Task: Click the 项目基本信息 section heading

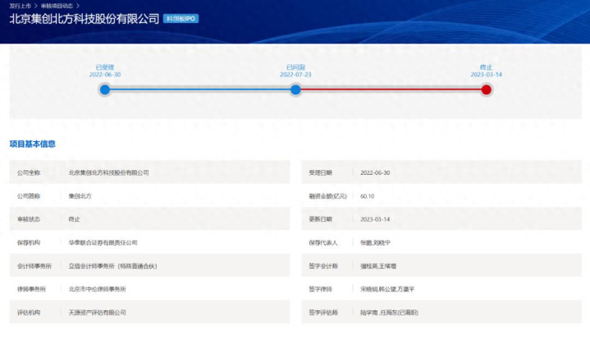Action: (33, 144)
